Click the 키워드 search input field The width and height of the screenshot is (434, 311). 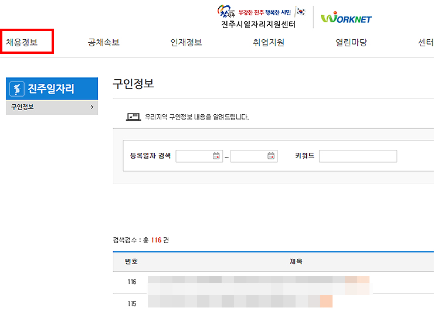point(358,156)
